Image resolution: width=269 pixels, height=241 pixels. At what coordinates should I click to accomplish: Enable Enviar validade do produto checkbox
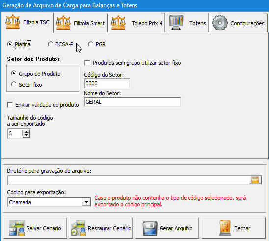click(10, 105)
